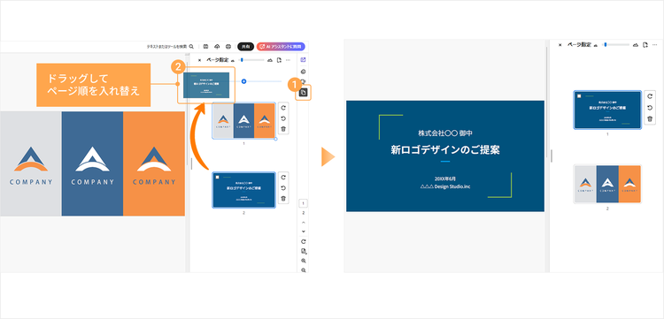
Task: Click the dark pages panel icon in tool rail
Action: coord(303,92)
